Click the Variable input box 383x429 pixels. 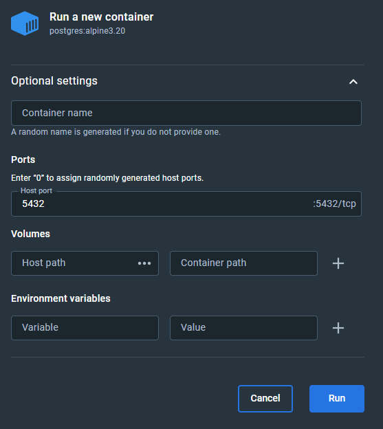pyautogui.click(x=85, y=328)
